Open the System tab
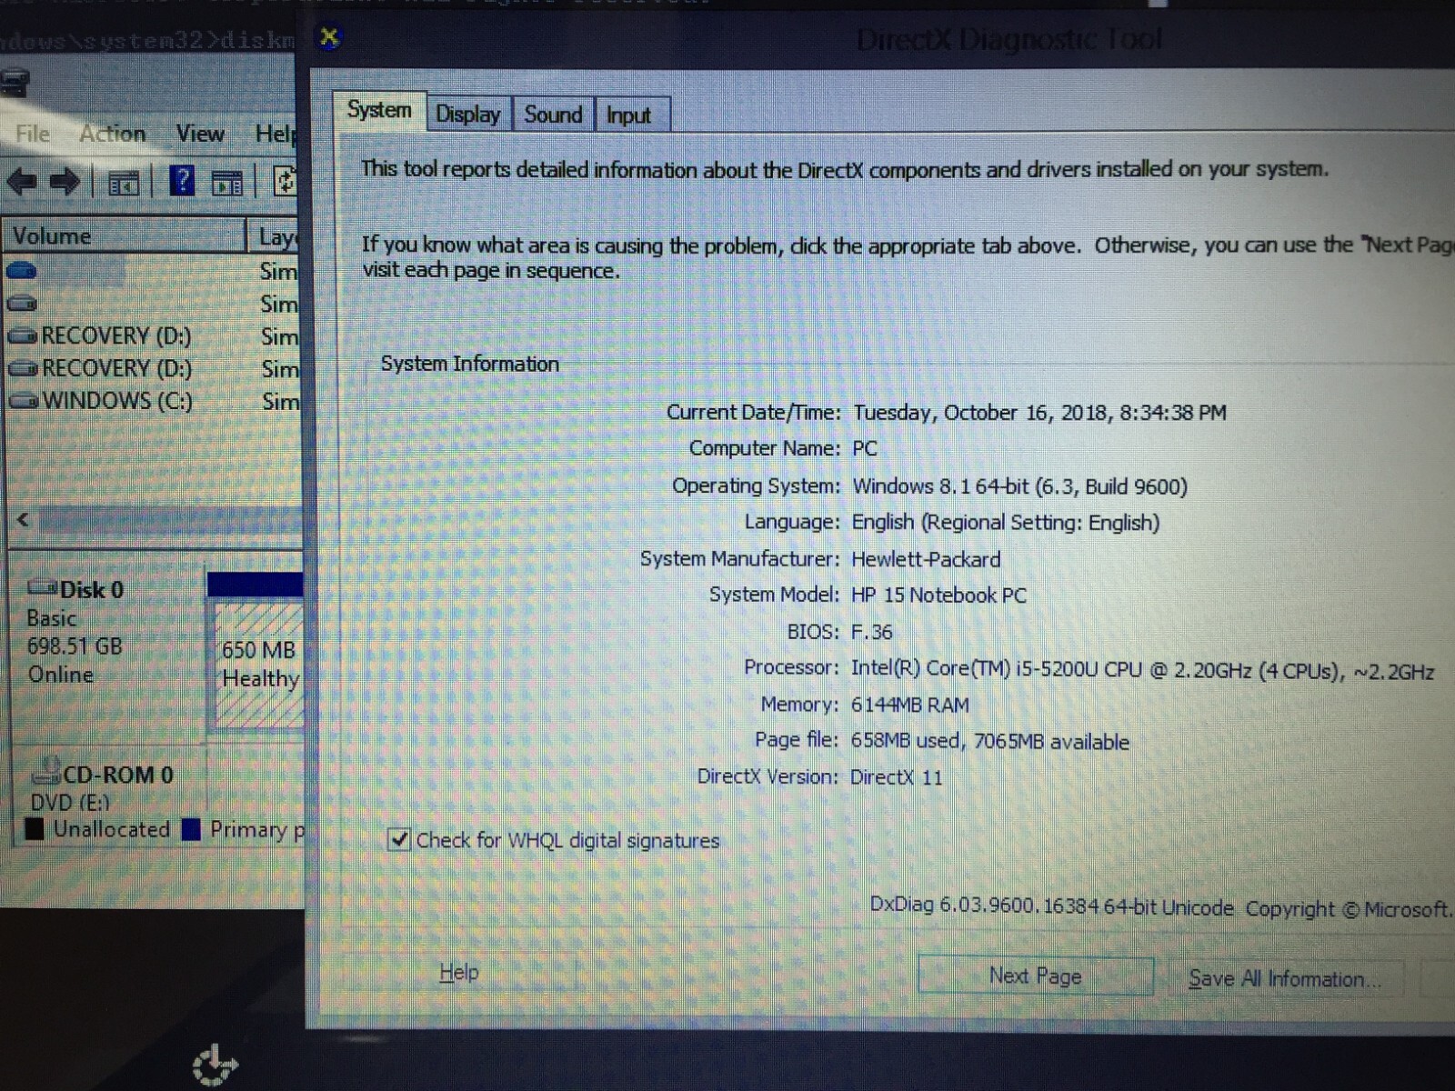Image resolution: width=1455 pixels, height=1091 pixels. pyautogui.click(x=379, y=111)
